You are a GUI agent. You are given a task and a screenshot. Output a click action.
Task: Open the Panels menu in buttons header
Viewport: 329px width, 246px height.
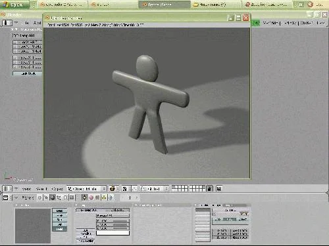28,197
